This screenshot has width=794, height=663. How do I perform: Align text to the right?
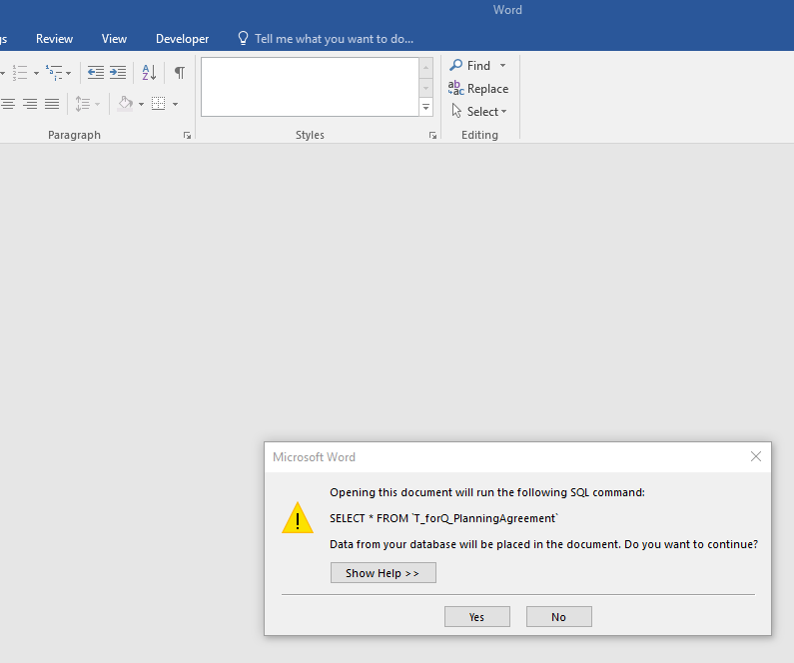coord(30,104)
